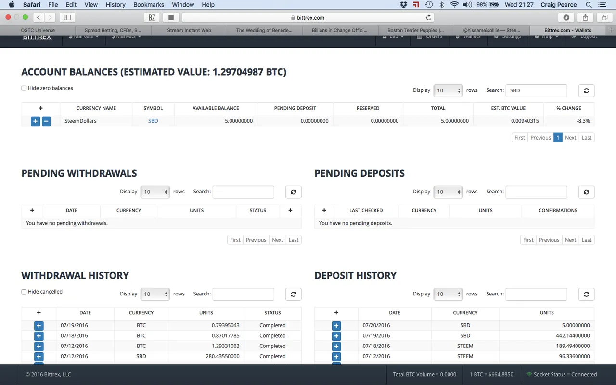Expand the 1.29331063 BTC withdrawal row
The height and width of the screenshot is (385, 616).
(x=39, y=346)
